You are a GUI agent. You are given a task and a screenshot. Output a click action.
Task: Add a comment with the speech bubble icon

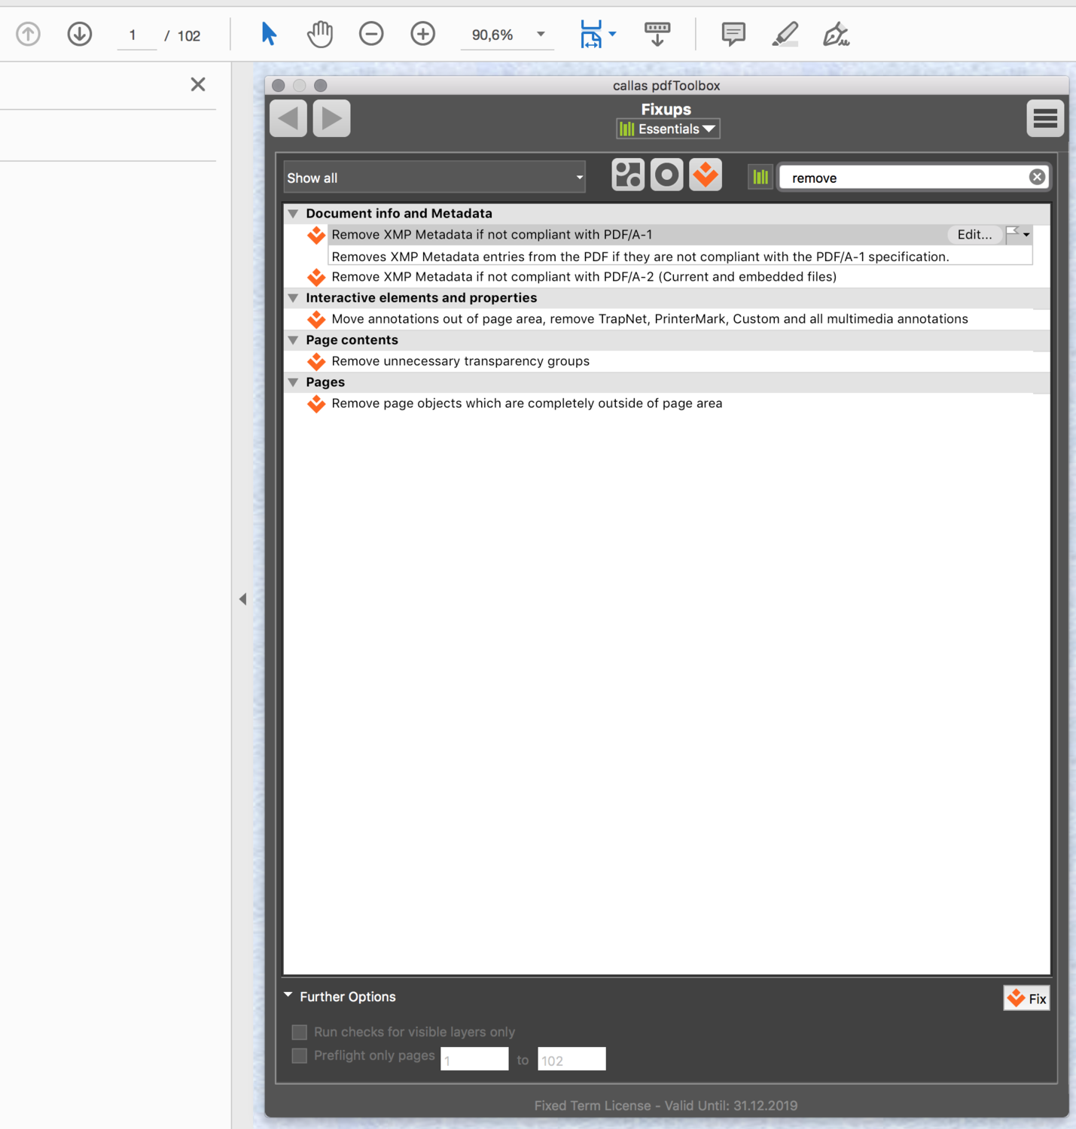click(x=733, y=35)
